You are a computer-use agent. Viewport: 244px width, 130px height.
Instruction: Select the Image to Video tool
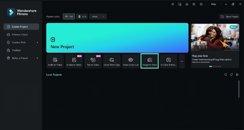coord(149,61)
